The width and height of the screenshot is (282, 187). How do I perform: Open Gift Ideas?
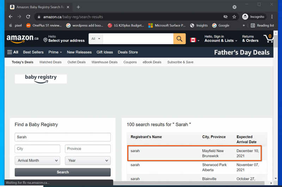click(105, 52)
